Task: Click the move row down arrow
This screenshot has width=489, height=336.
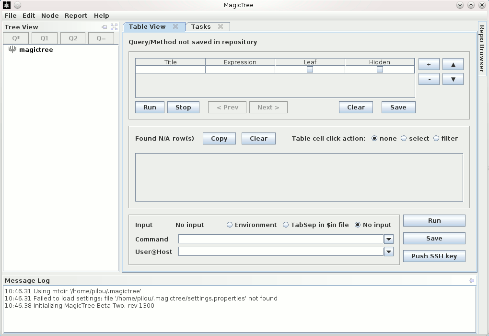Action: 453,79
